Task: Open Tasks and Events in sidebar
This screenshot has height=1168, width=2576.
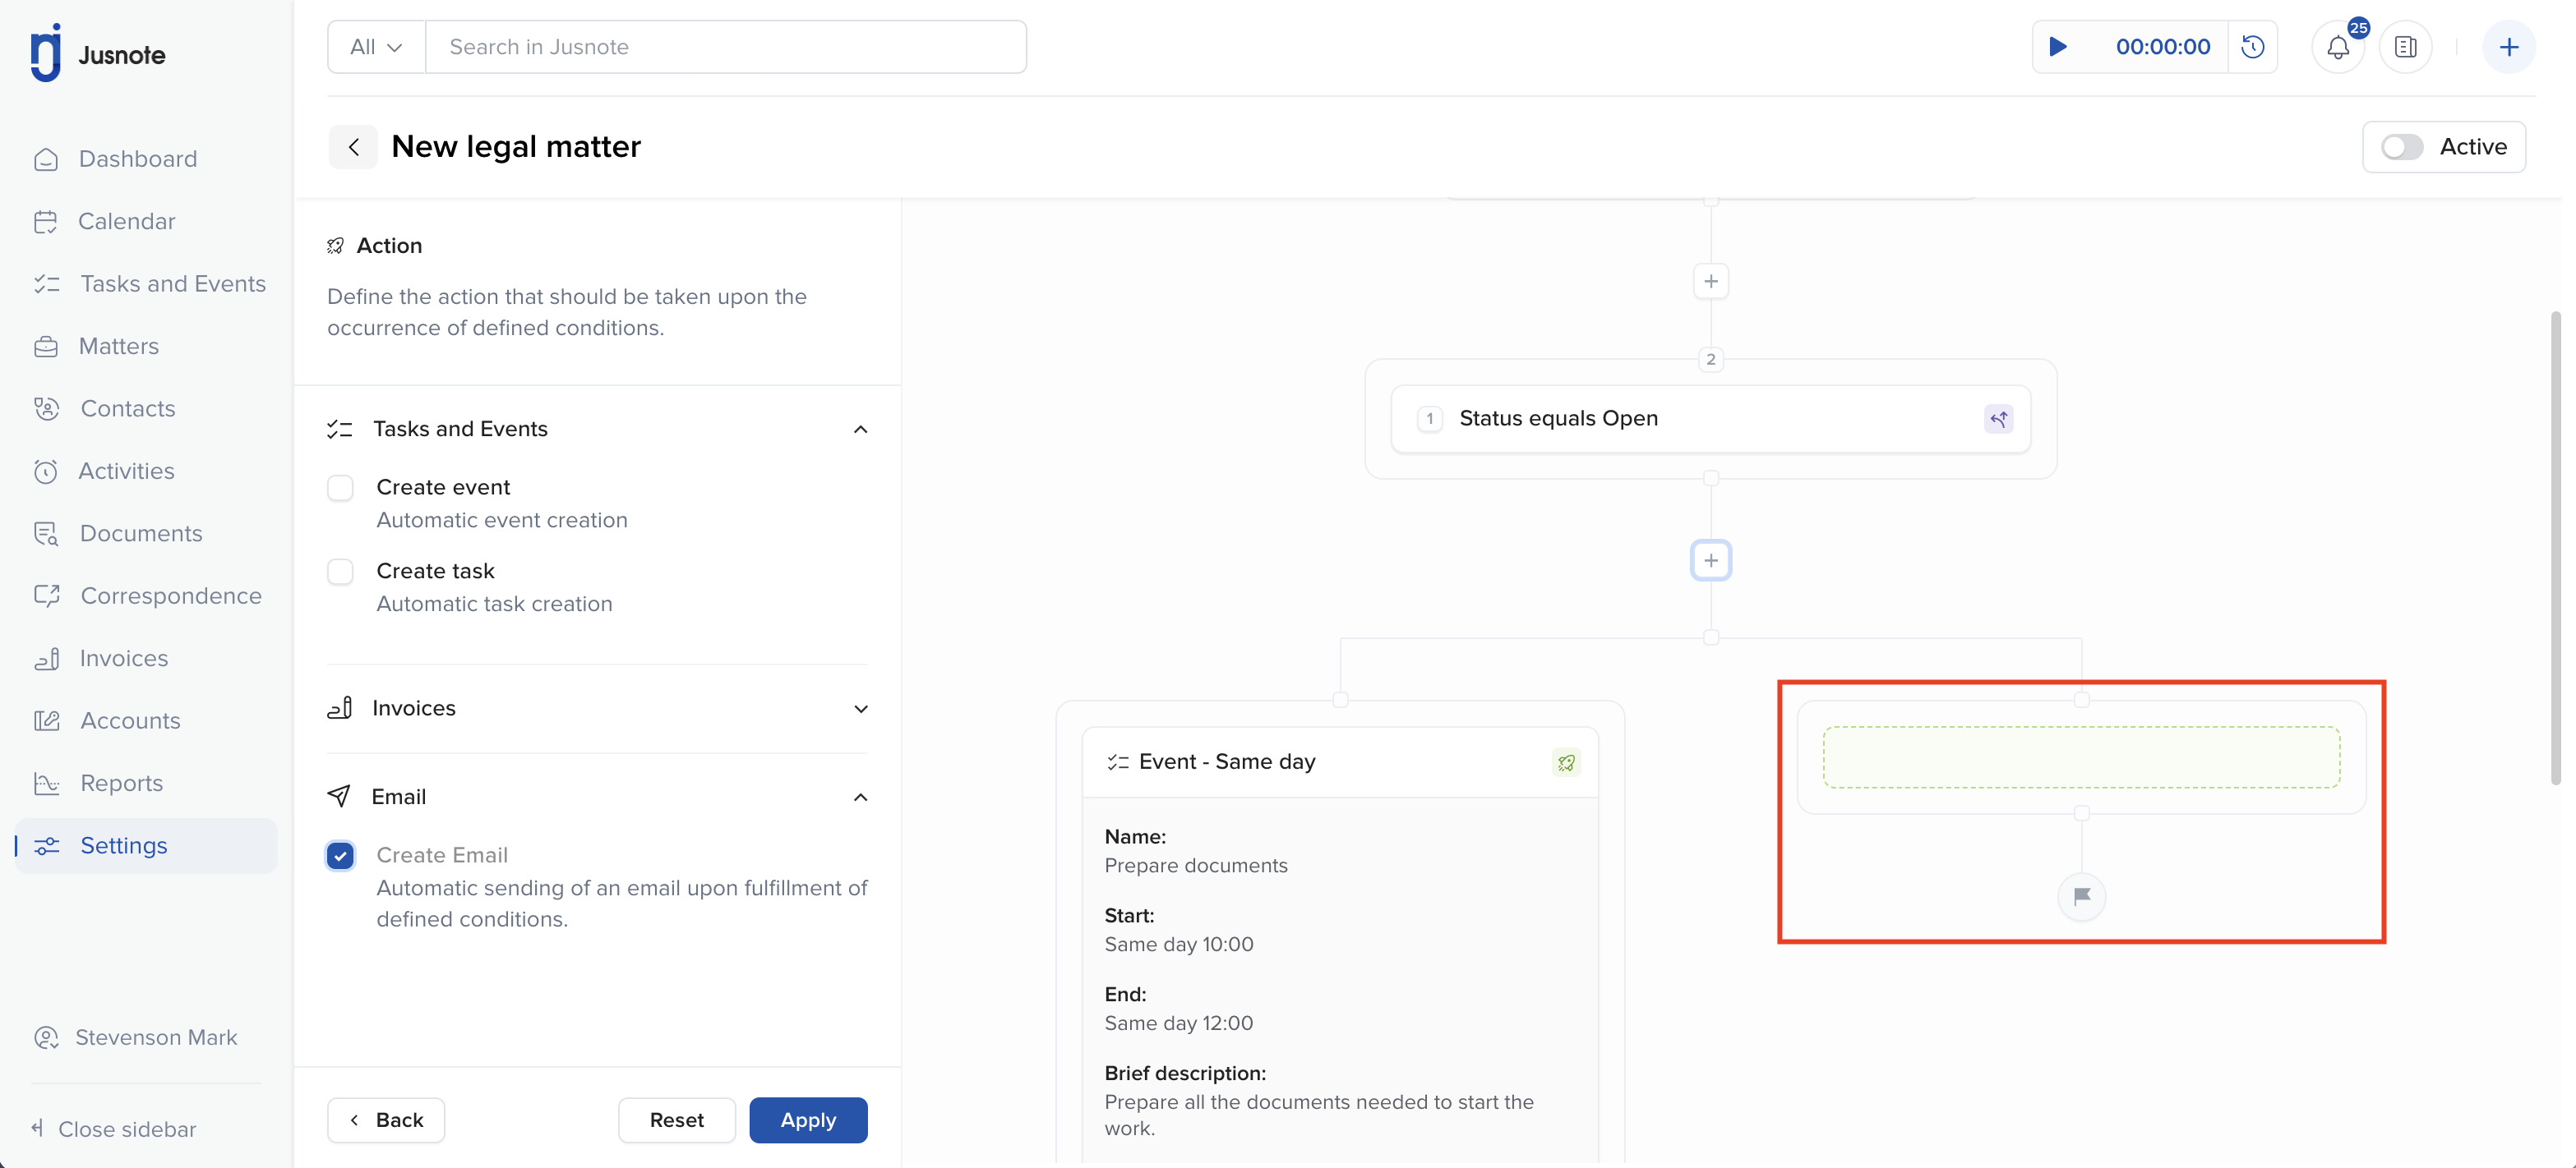Action: (x=148, y=283)
